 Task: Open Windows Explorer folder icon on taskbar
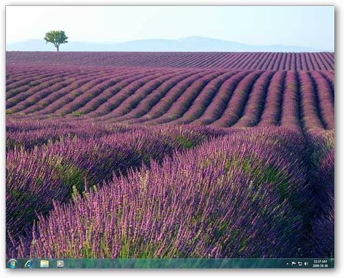45,264
